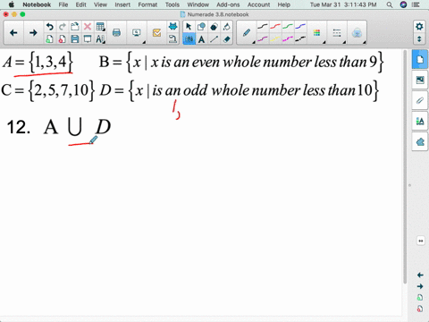Click the vertical page scrollbar
The width and height of the screenshot is (429, 322).
click(x=405, y=167)
